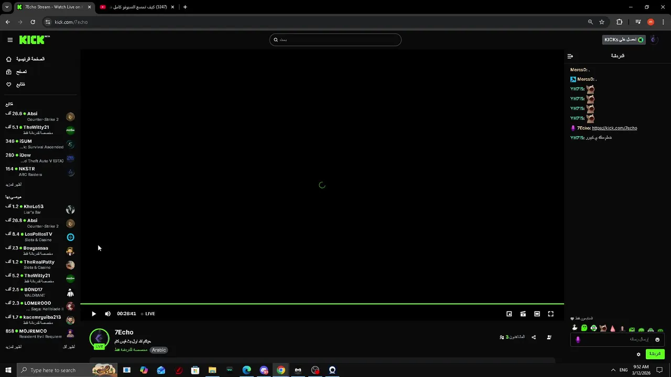
Task: Mute the stream volume
Action: 107,314
